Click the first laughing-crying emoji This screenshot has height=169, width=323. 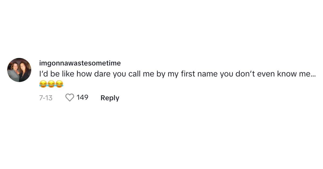click(x=43, y=84)
